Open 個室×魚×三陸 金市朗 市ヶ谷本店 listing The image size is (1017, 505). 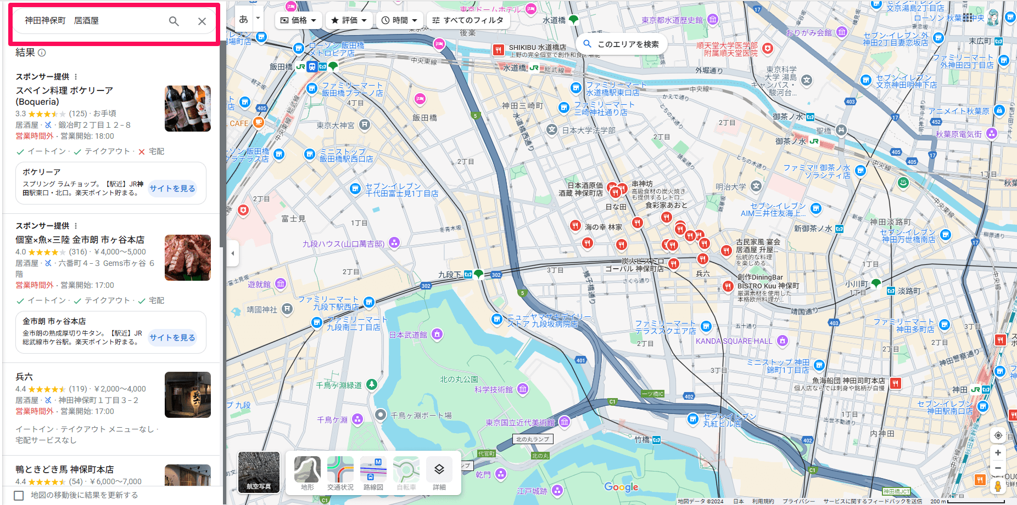tap(80, 240)
